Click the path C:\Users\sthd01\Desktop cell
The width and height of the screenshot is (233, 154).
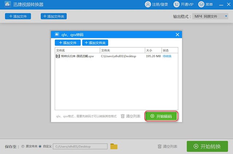[x=118, y=56]
